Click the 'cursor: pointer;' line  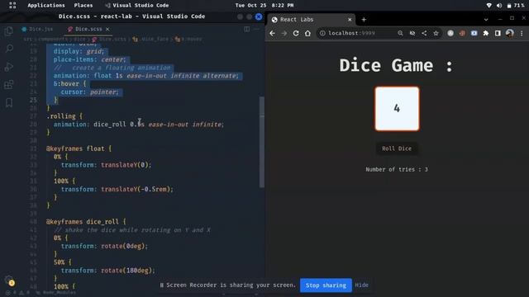90,92
